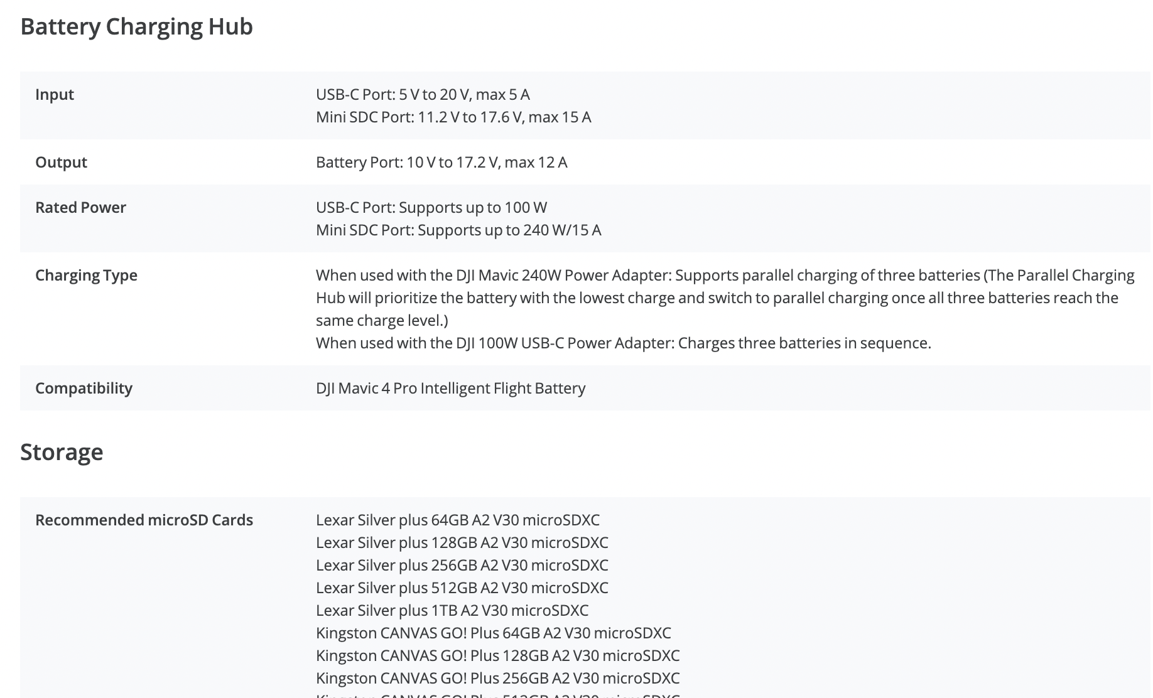The height and width of the screenshot is (698, 1153).
Task: Click the DJI 100W USB-C Power Adapter sentence
Action: (x=623, y=343)
